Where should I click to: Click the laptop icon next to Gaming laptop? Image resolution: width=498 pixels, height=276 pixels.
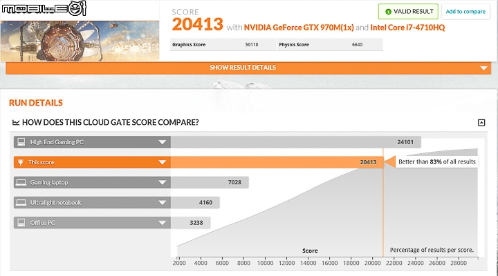(21, 183)
